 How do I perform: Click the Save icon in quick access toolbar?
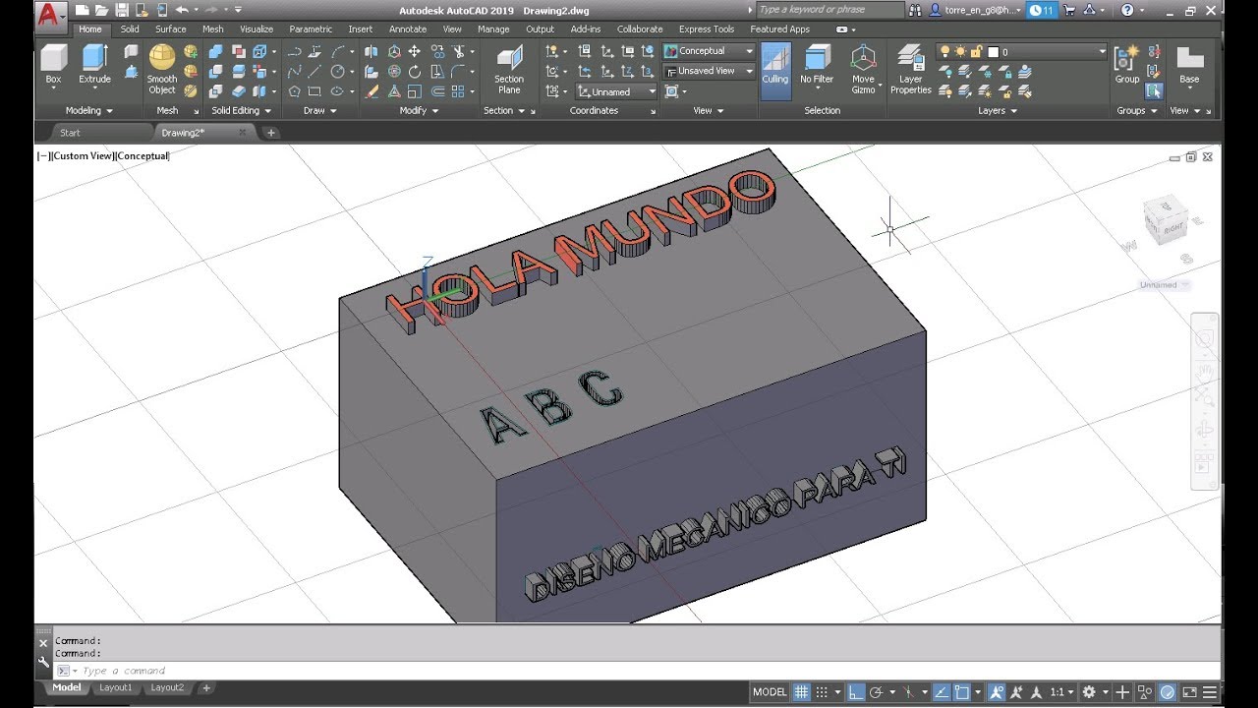[122, 10]
